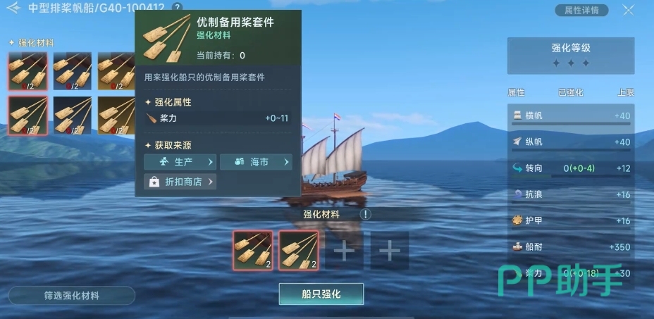Select the blue oar kit in top row

pos(73,71)
